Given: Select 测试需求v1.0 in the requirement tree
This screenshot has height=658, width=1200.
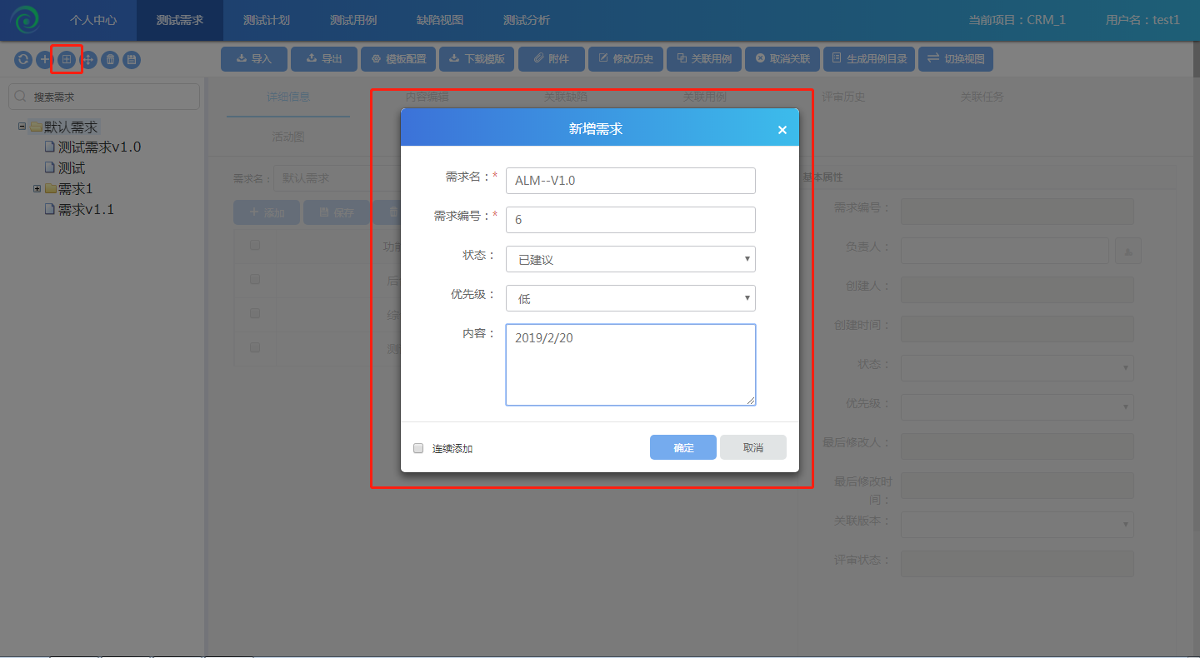Looking at the screenshot, I should point(99,147).
